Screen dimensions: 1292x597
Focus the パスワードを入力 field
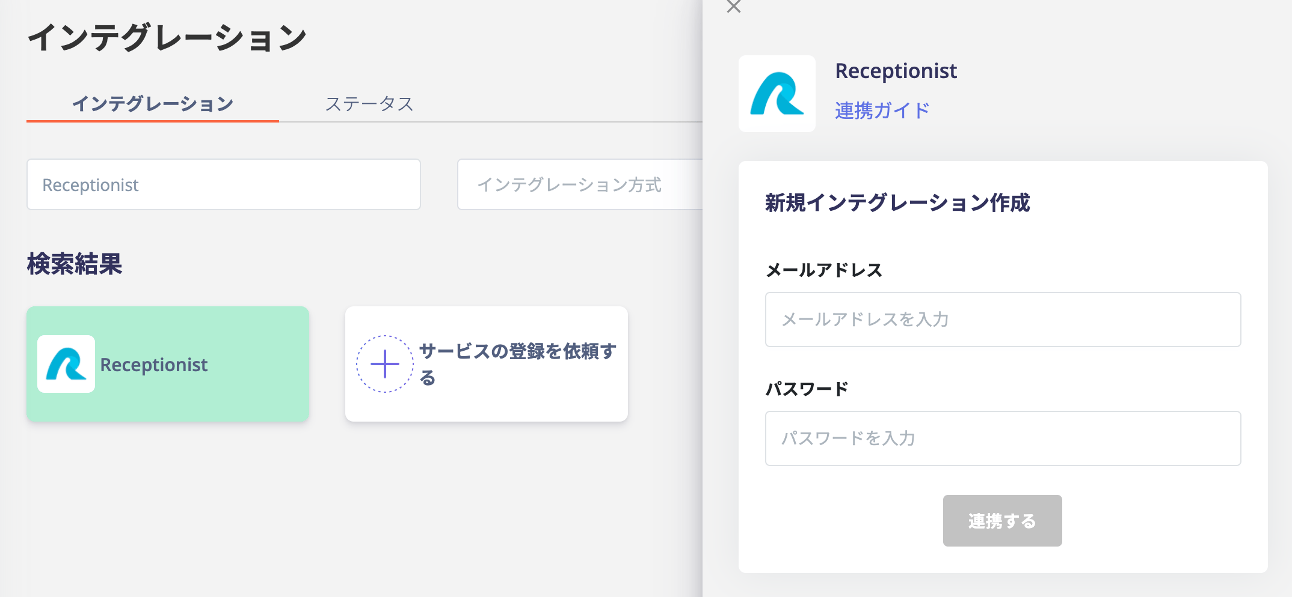pos(1003,438)
